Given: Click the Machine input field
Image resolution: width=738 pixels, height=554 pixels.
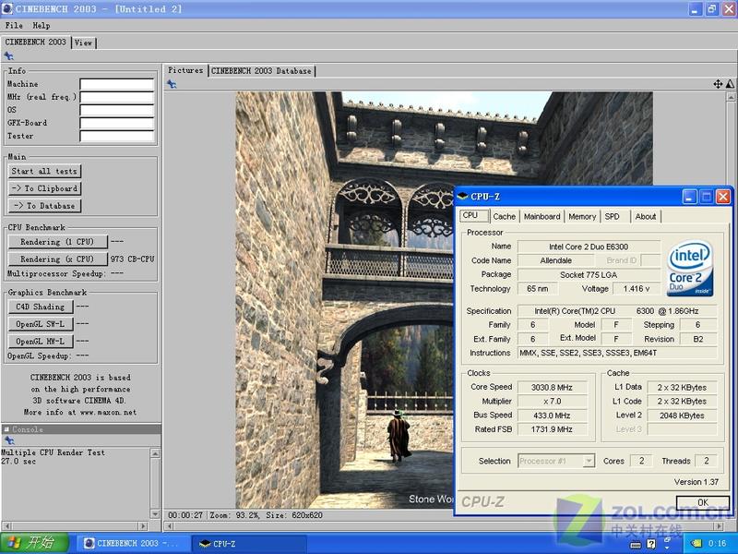Looking at the screenshot, I should [x=117, y=84].
